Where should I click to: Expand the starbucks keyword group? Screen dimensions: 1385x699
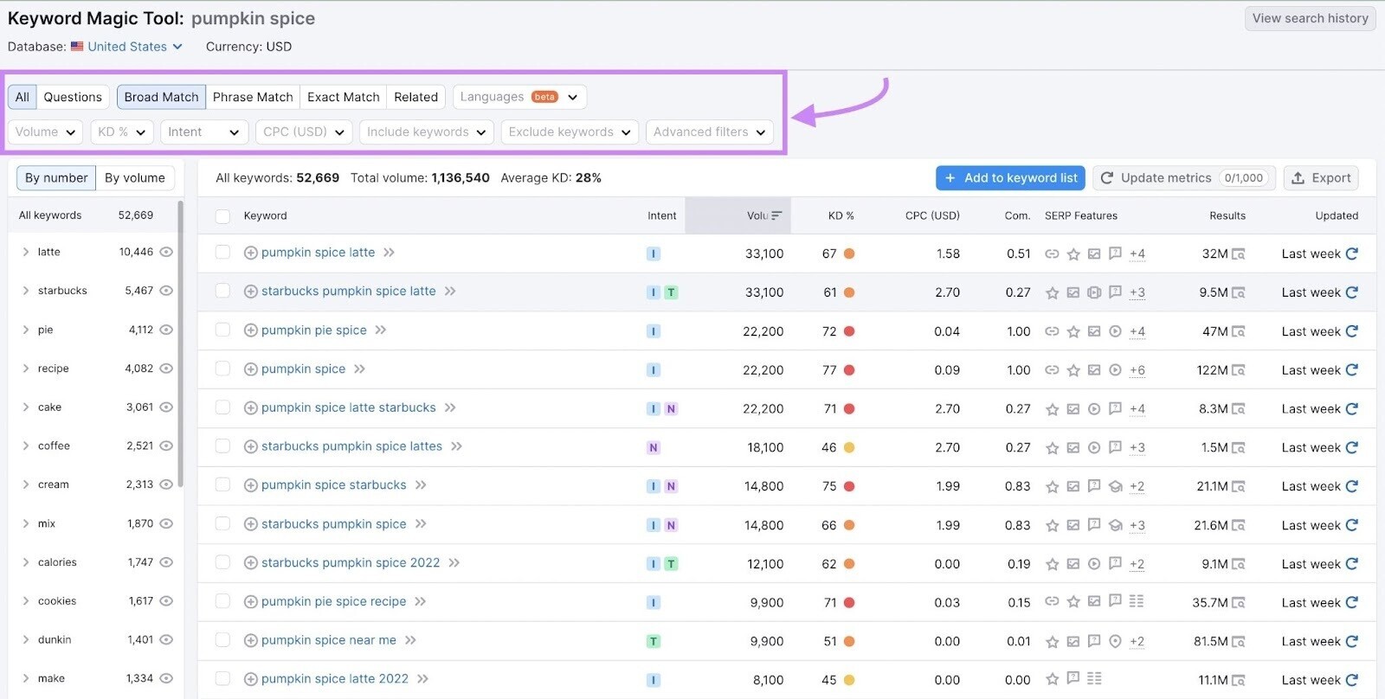point(26,291)
